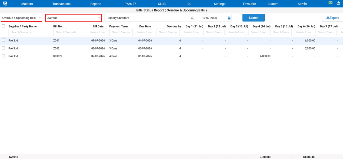
Task: Focus the Supplier / Party Name filter box
Action: point(29,32)
